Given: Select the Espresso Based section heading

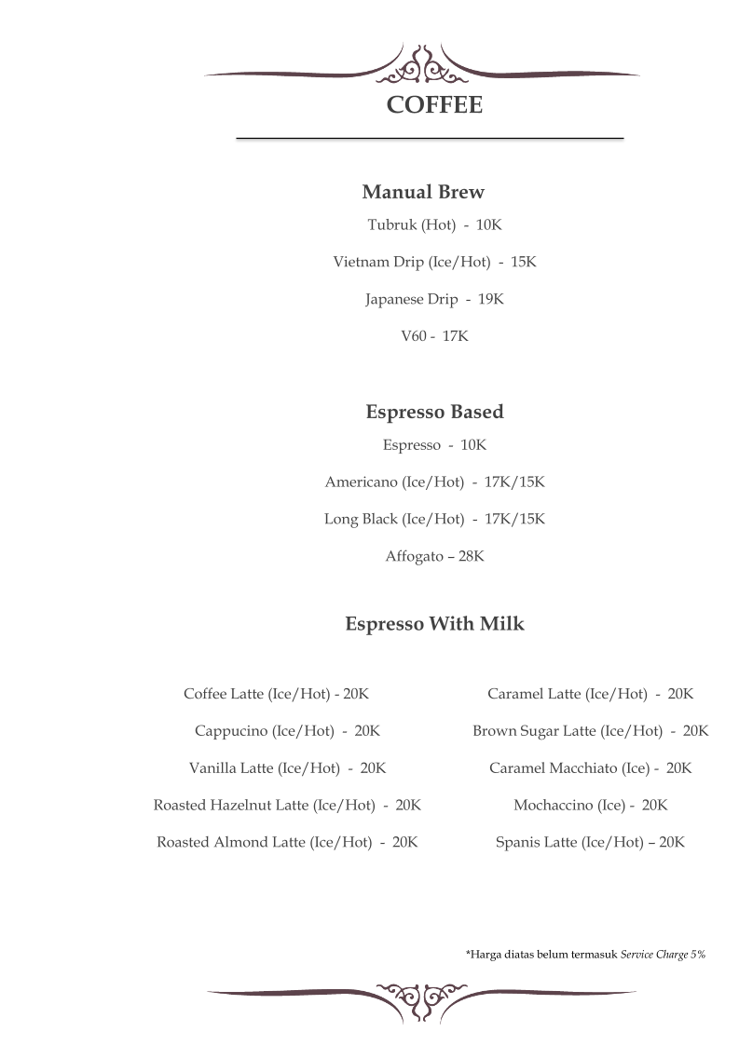Looking at the screenshot, I should pos(434,412).
